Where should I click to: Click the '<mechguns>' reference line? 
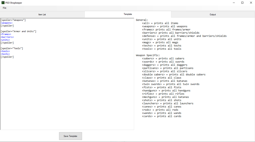[165, 97]
